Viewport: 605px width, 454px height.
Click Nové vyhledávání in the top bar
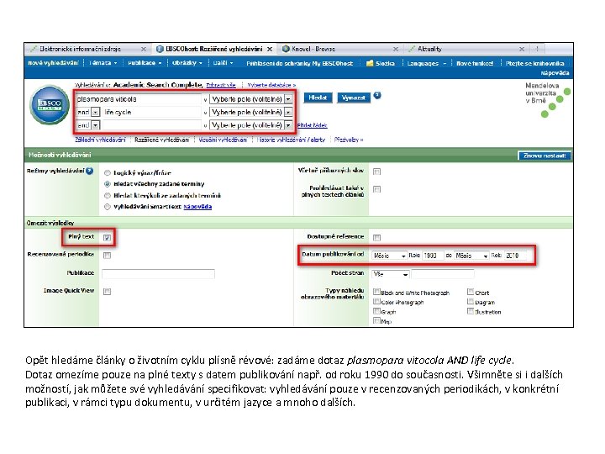[53, 62]
